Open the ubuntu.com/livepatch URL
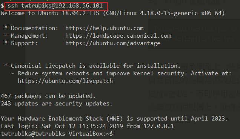The height and width of the screenshot is (139, 240). click(65, 81)
